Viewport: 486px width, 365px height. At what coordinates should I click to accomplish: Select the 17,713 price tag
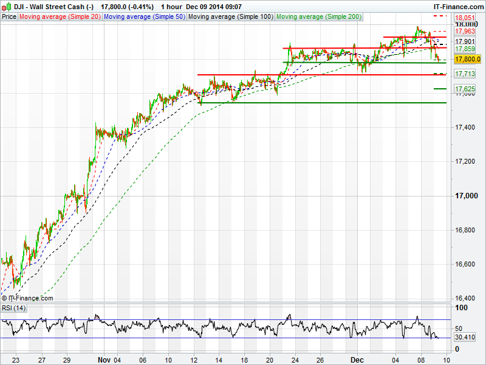(465, 74)
